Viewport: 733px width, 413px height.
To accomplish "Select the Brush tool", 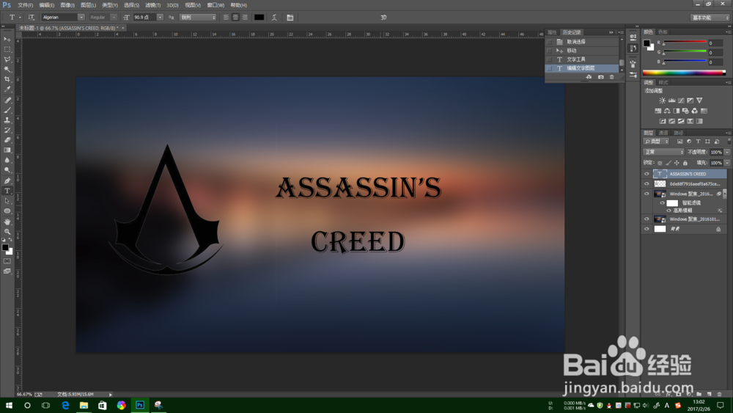I will (x=7, y=110).
